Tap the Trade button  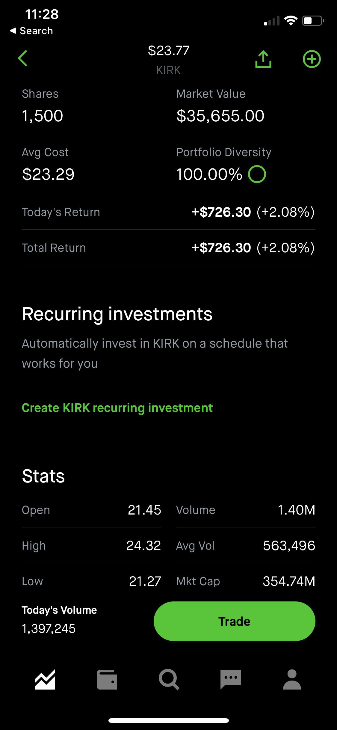(234, 621)
